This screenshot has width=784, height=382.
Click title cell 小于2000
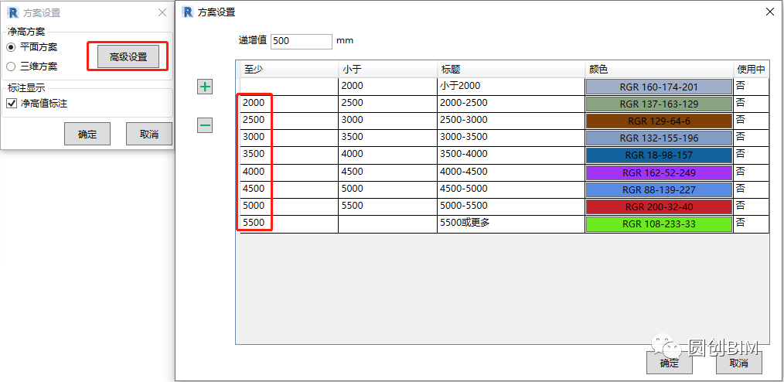click(x=511, y=87)
